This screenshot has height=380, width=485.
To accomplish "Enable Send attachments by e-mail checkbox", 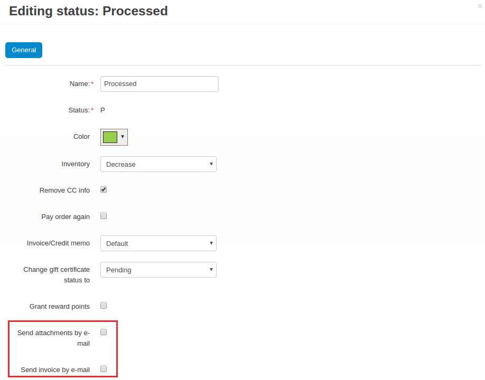I will [104, 332].
